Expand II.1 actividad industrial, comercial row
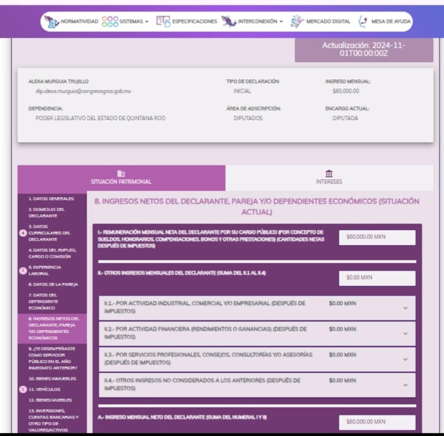Image resolution: width=444 pixels, height=436 pixels. (405, 308)
